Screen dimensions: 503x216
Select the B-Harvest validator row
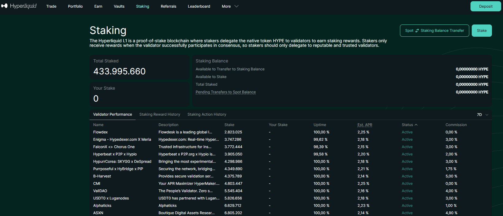(290, 176)
